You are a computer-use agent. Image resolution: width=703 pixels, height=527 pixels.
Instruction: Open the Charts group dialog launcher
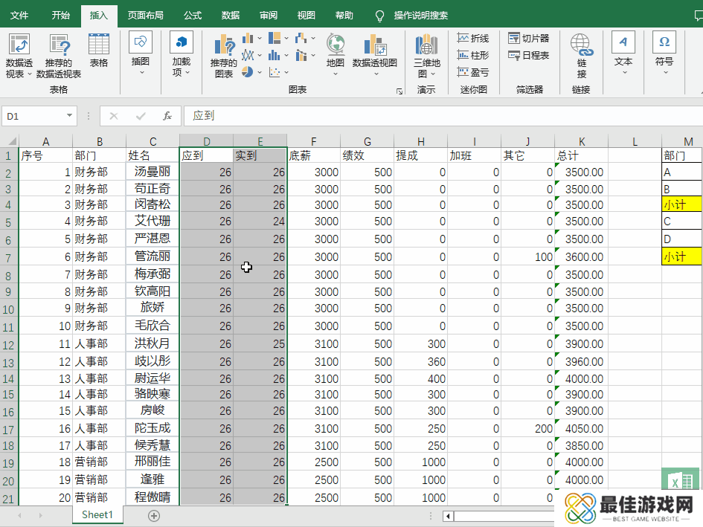(399, 91)
